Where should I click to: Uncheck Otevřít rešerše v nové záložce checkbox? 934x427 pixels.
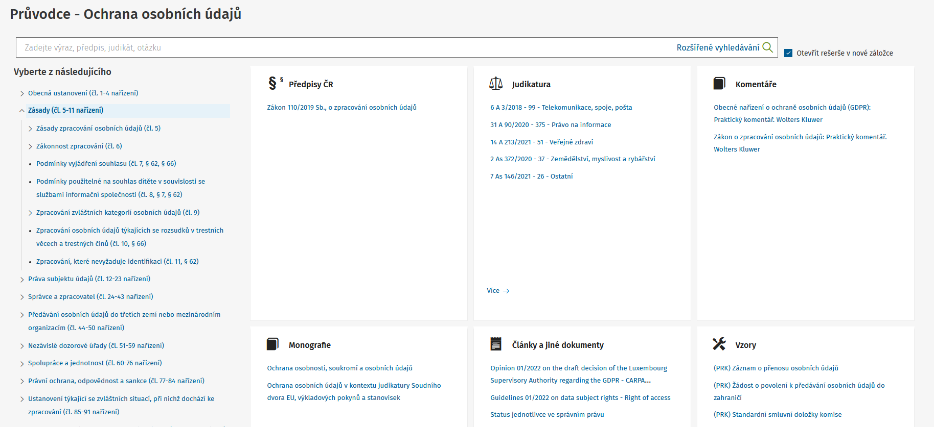[788, 53]
